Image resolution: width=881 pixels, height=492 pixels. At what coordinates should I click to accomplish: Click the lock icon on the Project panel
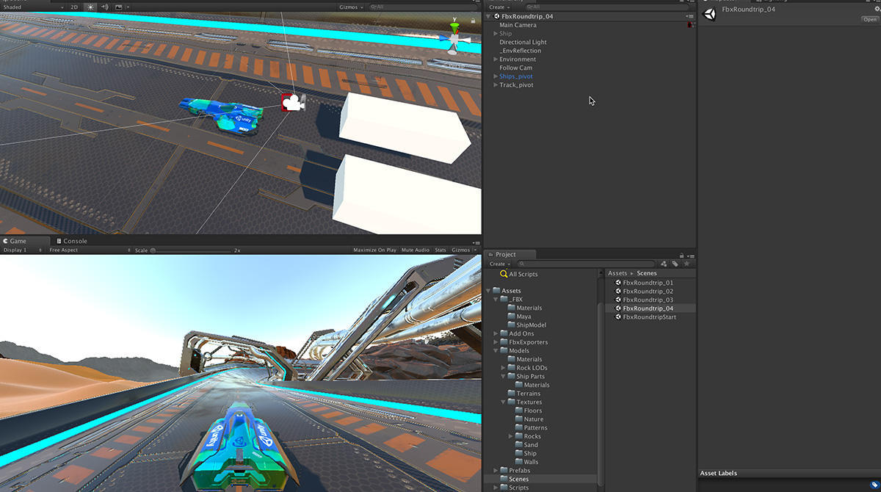coord(681,254)
